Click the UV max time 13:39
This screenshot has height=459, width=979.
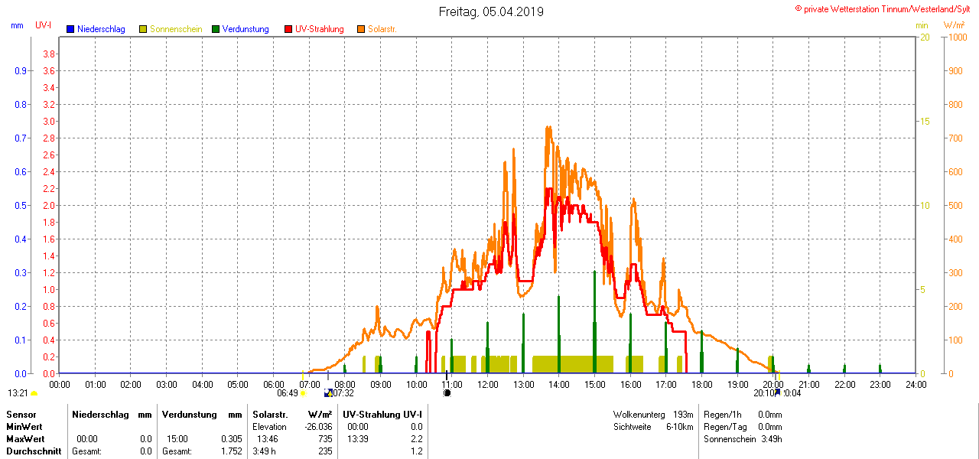tap(358, 439)
